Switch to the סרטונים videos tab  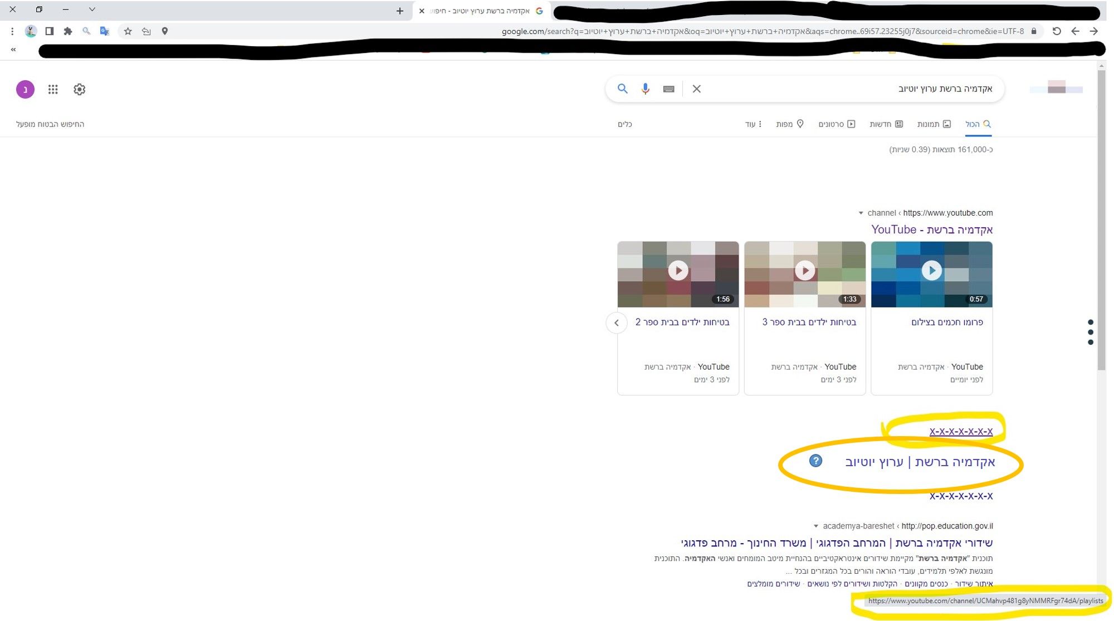(x=836, y=124)
